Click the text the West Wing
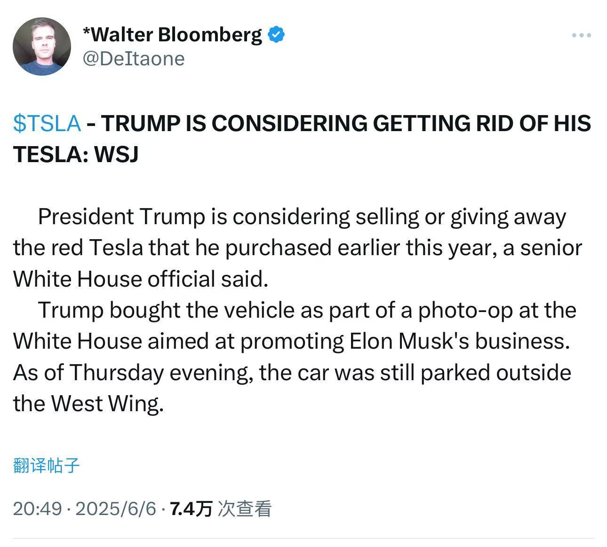 [x=88, y=403]
